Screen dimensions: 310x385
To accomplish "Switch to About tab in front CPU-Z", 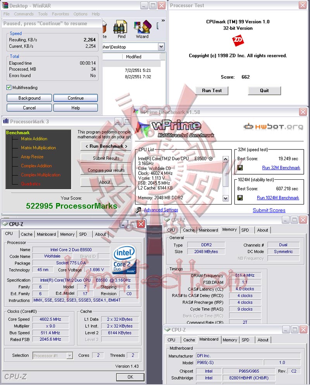I will (100, 234).
